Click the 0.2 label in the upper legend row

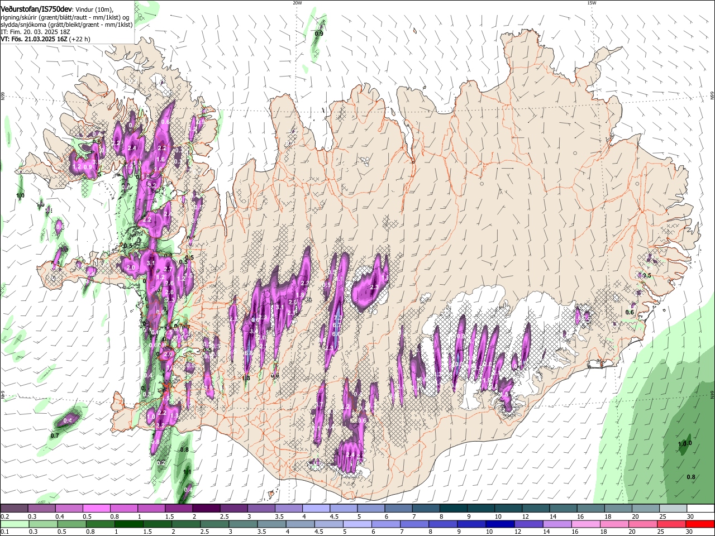5,516
